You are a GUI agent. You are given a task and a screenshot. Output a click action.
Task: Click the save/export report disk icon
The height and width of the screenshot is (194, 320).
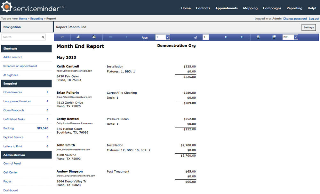pos(258,37)
